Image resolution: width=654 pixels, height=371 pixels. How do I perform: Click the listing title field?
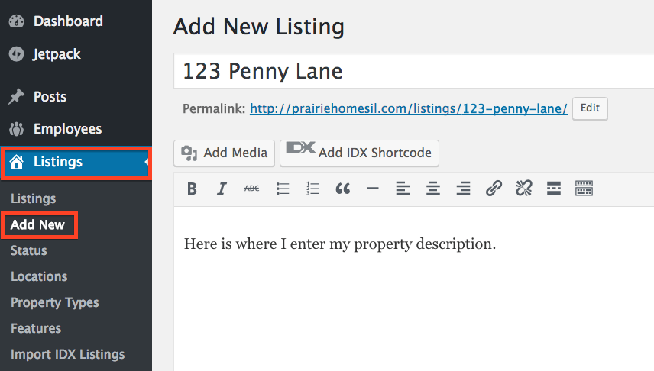click(414, 71)
